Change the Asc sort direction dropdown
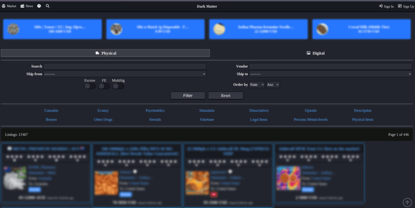Viewport: 415px width, 208px height. coord(273,85)
